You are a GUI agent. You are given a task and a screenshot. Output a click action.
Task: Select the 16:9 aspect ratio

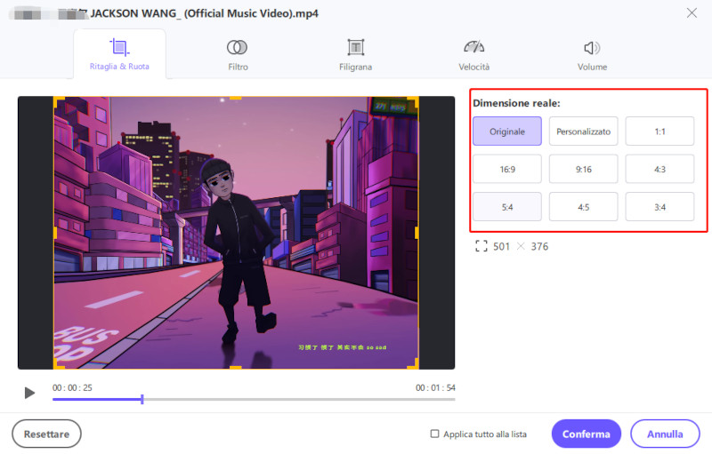click(506, 169)
